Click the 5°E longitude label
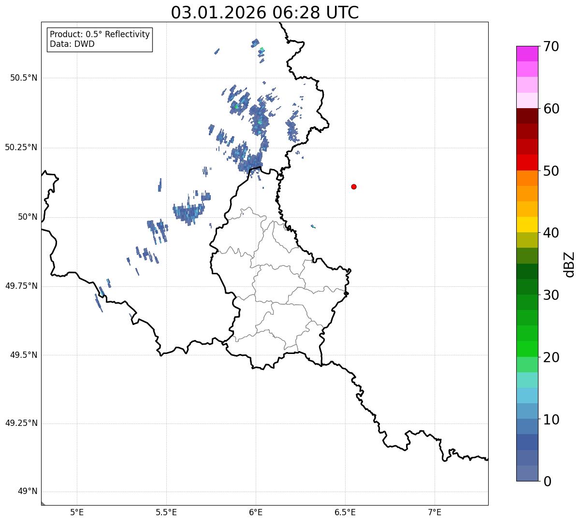The width and height of the screenshot is (581, 522). [77, 512]
